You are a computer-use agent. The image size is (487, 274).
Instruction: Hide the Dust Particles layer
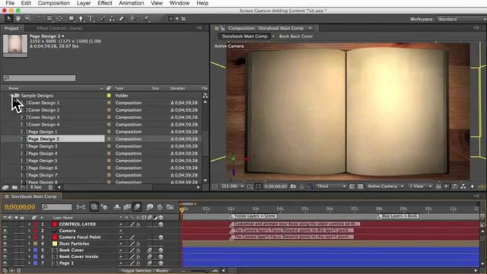5,244
